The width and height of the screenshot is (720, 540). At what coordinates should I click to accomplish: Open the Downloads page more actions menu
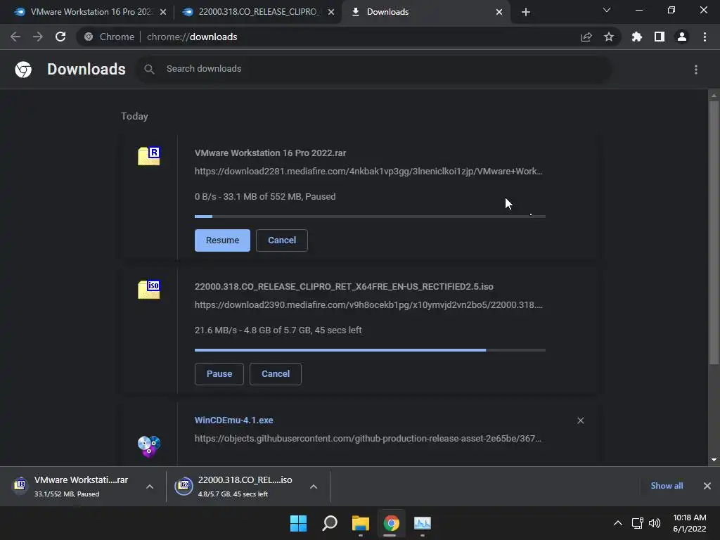click(696, 70)
